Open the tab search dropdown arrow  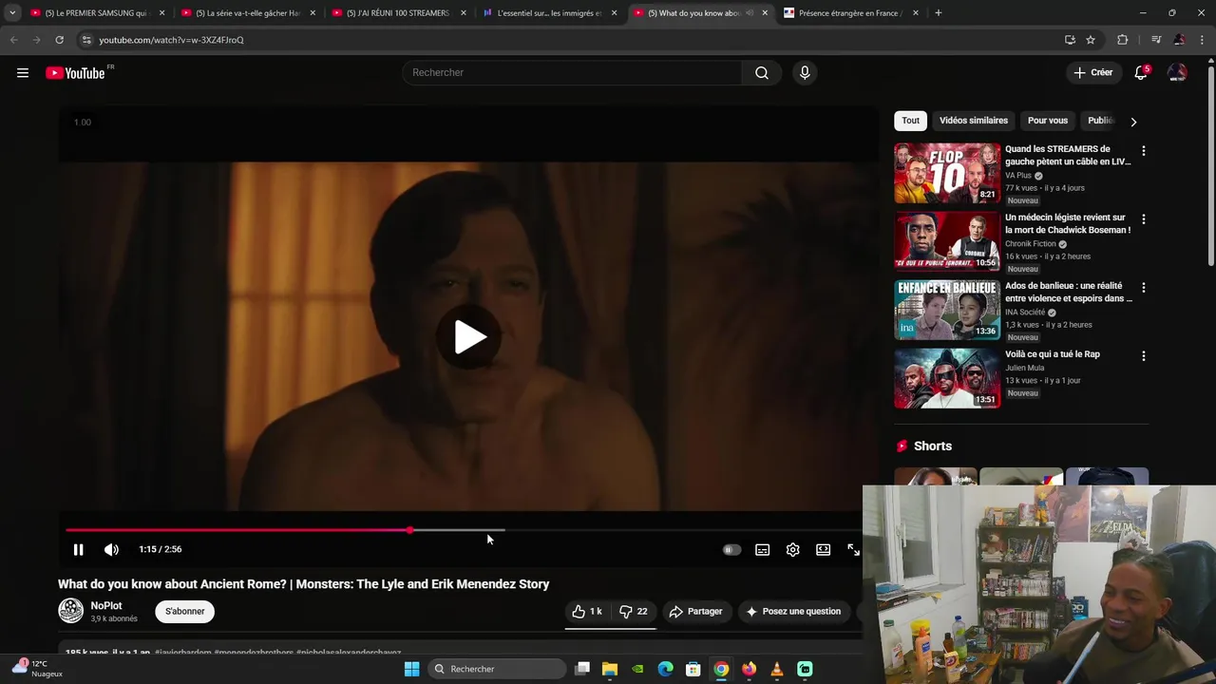[x=12, y=13]
